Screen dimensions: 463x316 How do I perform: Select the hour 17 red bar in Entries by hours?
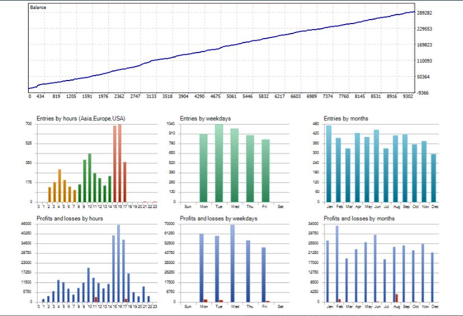[125, 182]
